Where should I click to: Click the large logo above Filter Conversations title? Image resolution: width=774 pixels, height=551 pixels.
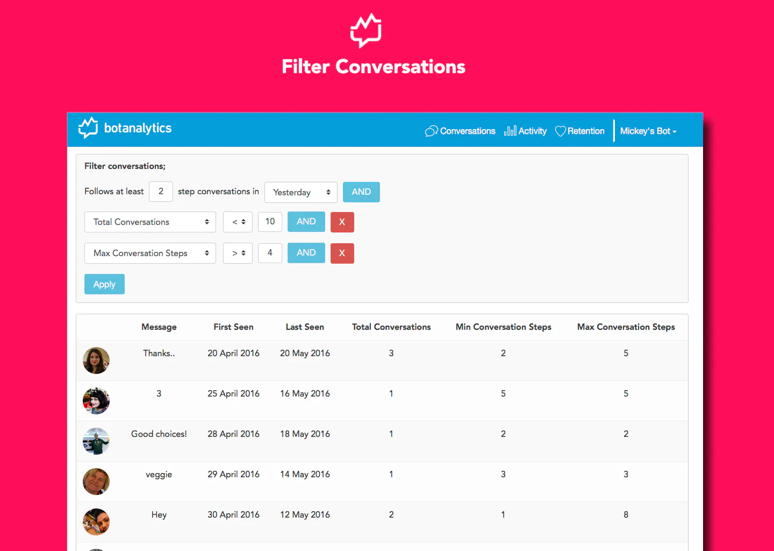click(366, 31)
